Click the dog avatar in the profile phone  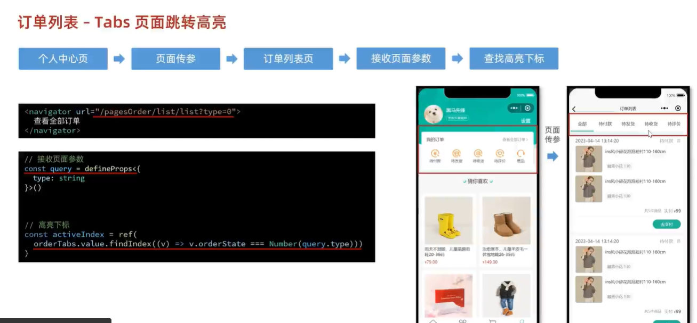tap(434, 113)
